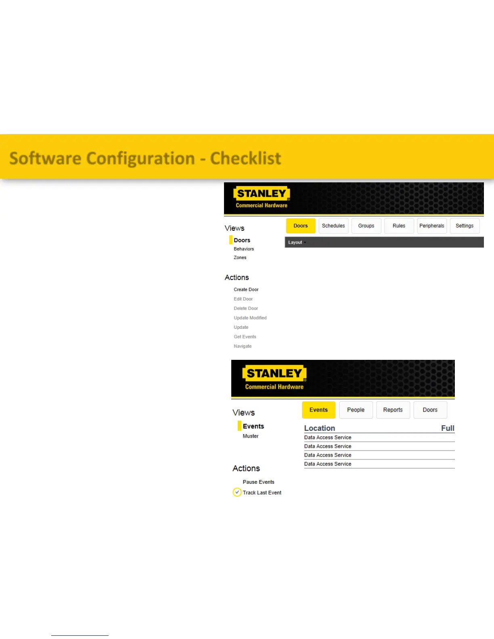Select Doors view in sidebar
The image size is (494, 639).
pyautogui.click(x=242, y=240)
